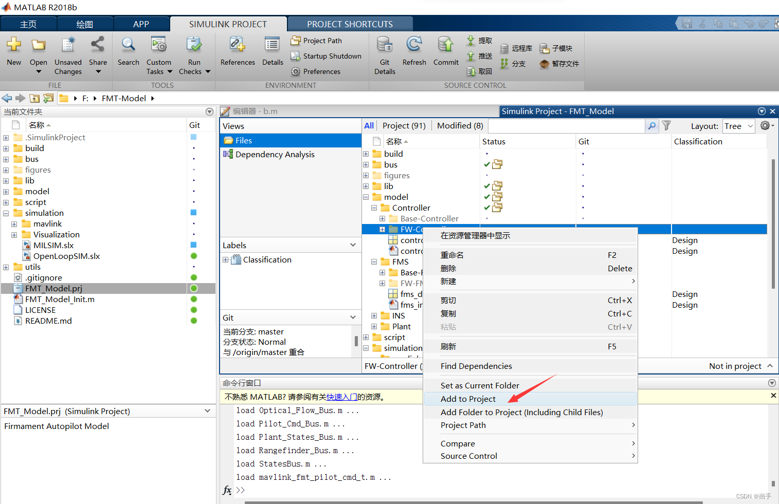This screenshot has width=779, height=504.
Task: Select Find Dependencies menu entry
Action: [530, 366]
